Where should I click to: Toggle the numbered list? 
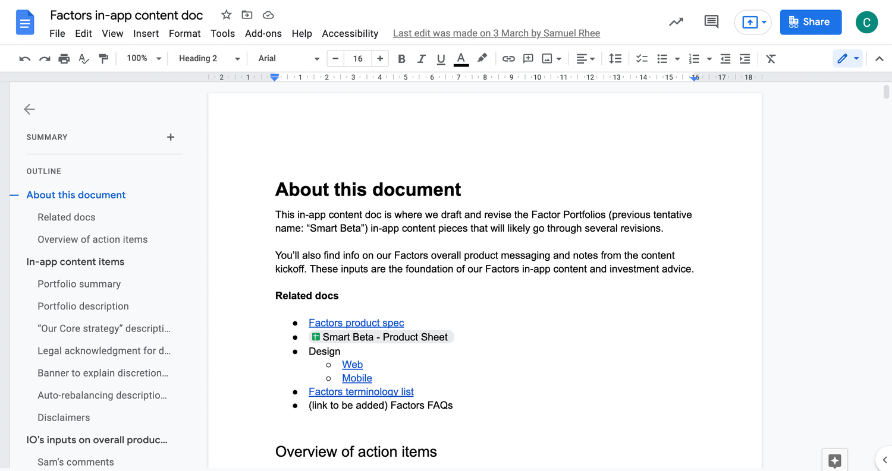tap(694, 58)
